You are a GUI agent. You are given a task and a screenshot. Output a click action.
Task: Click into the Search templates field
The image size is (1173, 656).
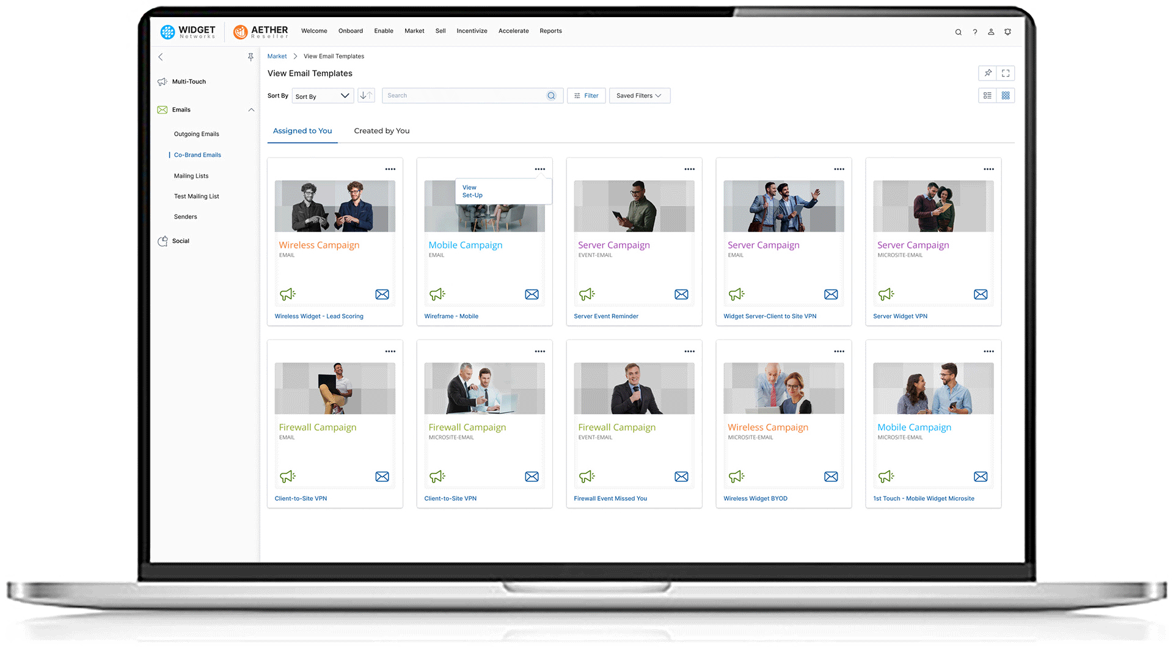(x=464, y=96)
